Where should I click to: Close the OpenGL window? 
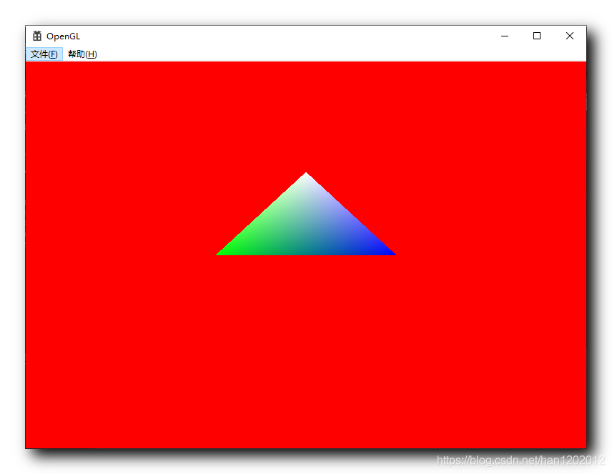point(570,36)
